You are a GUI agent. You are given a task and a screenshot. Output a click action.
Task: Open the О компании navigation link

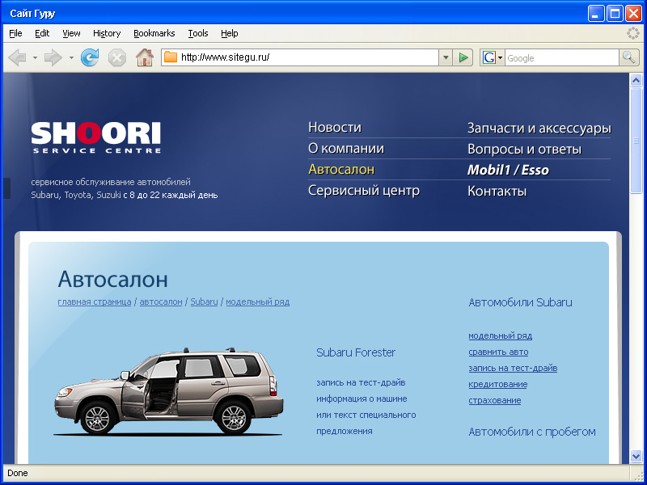click(346, 149)
